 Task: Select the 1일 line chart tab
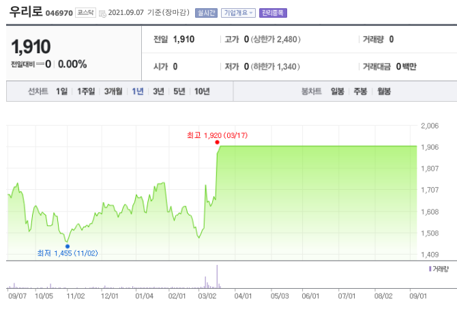coord(61,91)
